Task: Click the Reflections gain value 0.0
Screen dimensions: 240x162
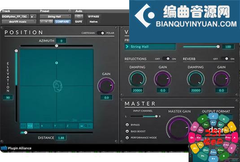Action: (163, 91)
